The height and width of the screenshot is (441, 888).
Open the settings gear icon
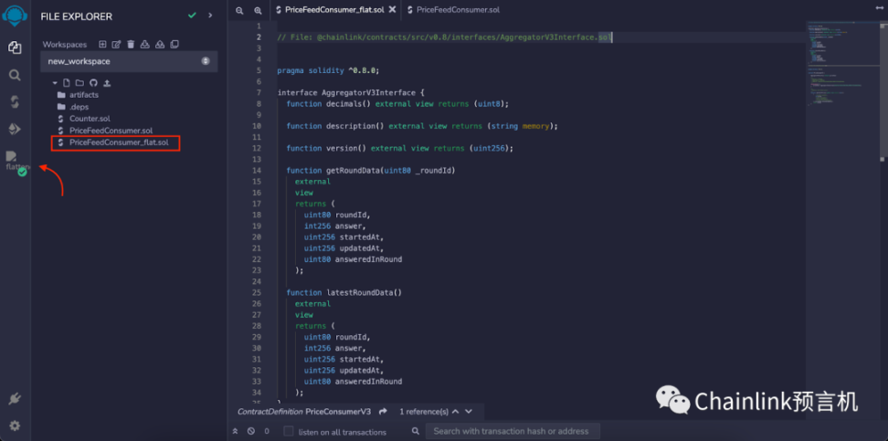point(15,425)
